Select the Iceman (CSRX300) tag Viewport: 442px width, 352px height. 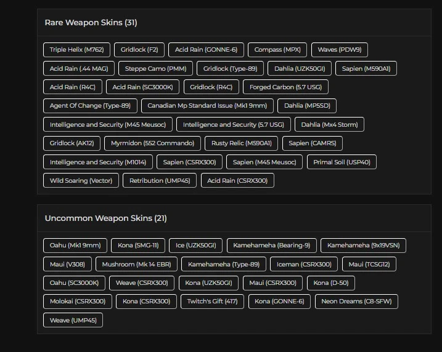coord(304,264)
